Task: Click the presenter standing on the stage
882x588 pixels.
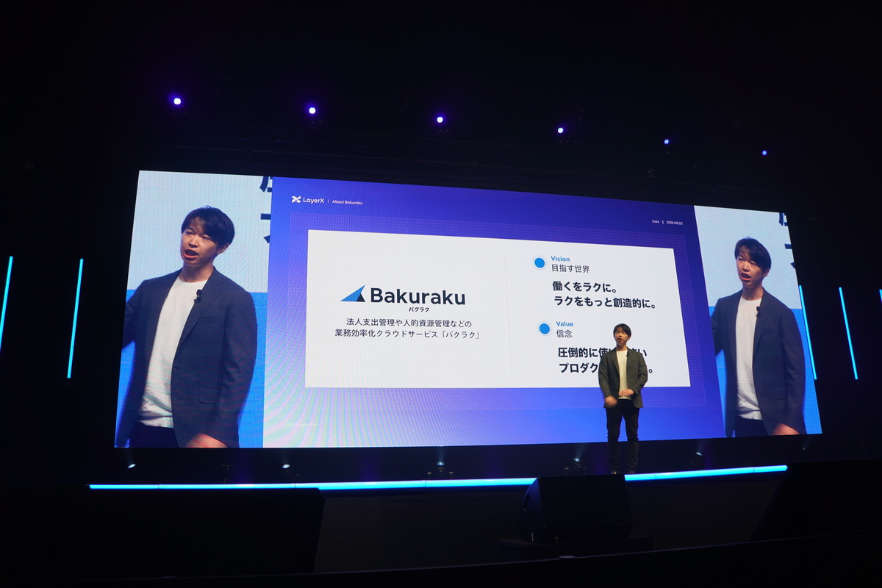Action: tap(623, 398)
